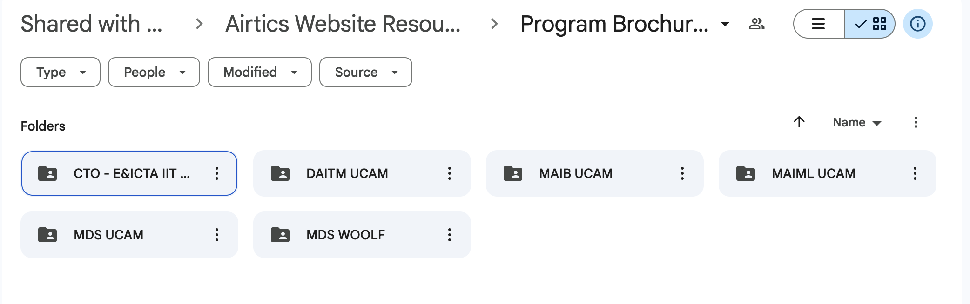Navigate to Airtics Website Resources breadcrumb

pyautogui.click(x=343, y=24)
